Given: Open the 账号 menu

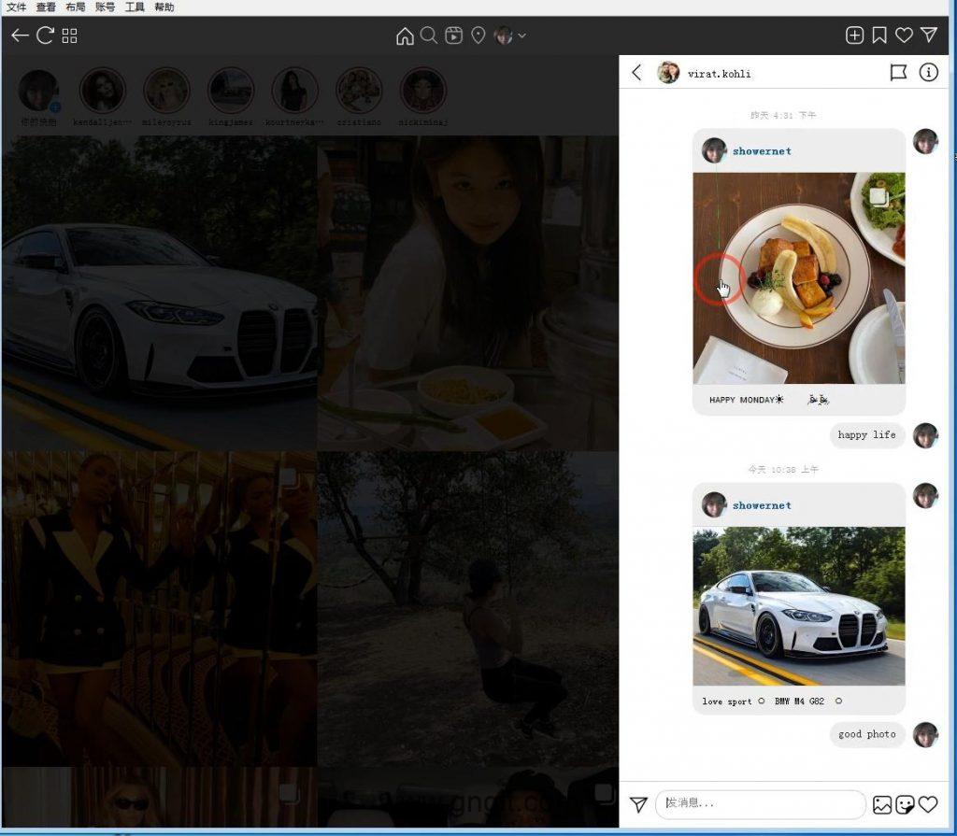Looking at the screenshot, I should (105, 7).
